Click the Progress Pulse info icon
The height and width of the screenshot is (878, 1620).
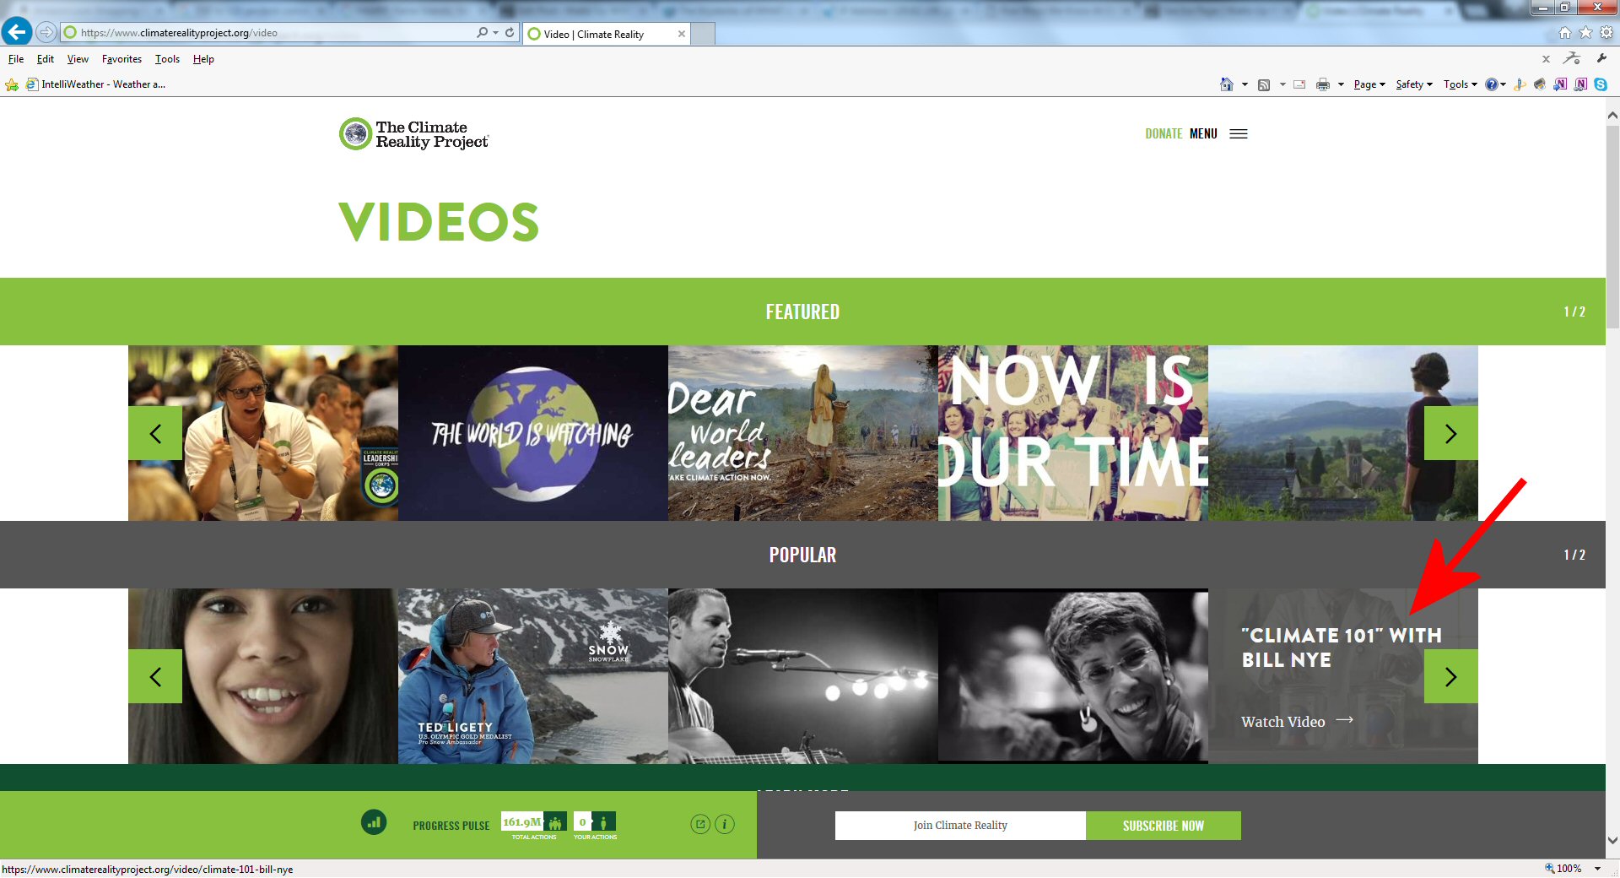[x=725, y=824]
